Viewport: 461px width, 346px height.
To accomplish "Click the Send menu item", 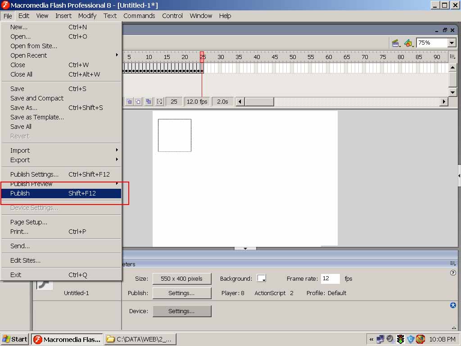I will [61, 246].
